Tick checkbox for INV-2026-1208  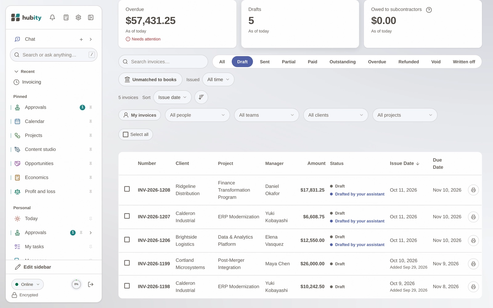[127, 189]
